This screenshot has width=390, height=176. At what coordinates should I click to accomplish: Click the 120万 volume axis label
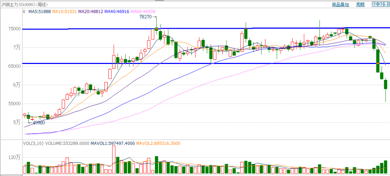pos(15,157)
